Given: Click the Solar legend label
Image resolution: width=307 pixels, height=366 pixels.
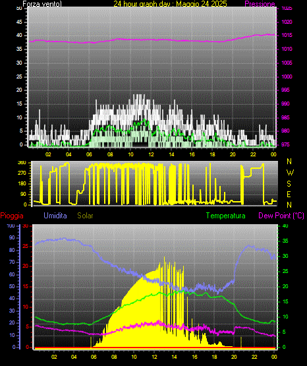Looking at the screenshot, I should coord(85,216).
